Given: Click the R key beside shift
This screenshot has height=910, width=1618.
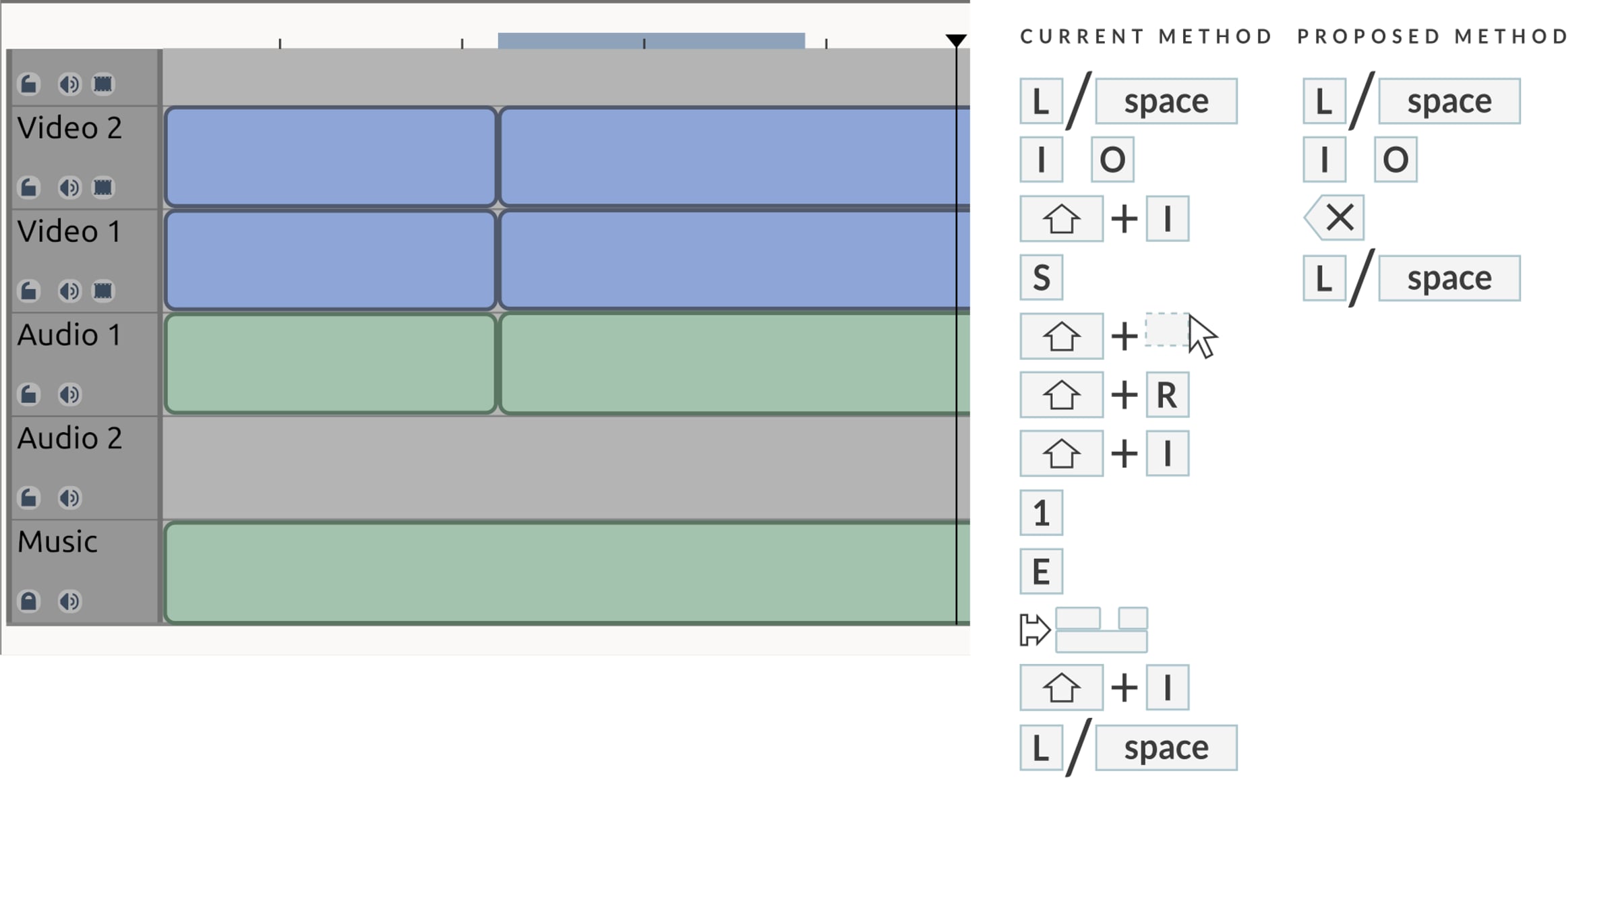Looking at the screenshot, I should click(1168, 394).
